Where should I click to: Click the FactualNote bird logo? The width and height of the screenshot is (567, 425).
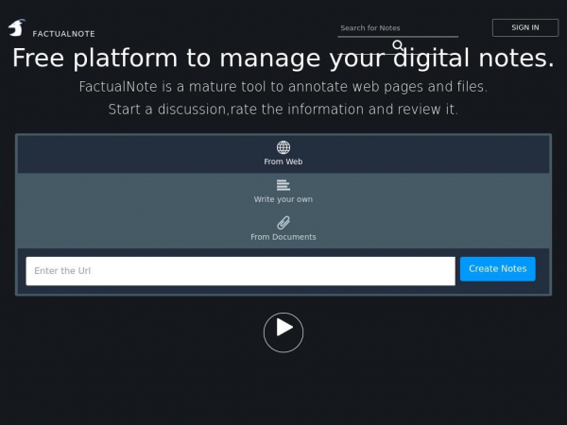(x=17, y=27)
